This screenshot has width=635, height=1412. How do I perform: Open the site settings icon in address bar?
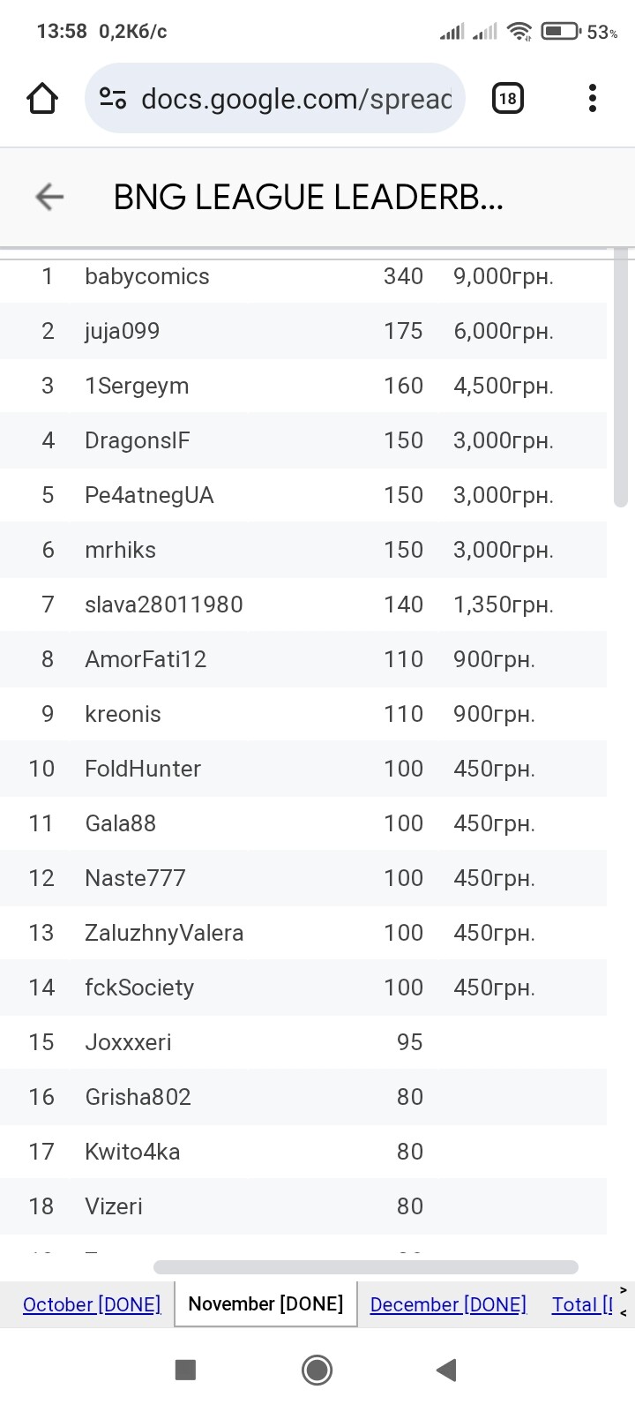(x=112, y=98)
